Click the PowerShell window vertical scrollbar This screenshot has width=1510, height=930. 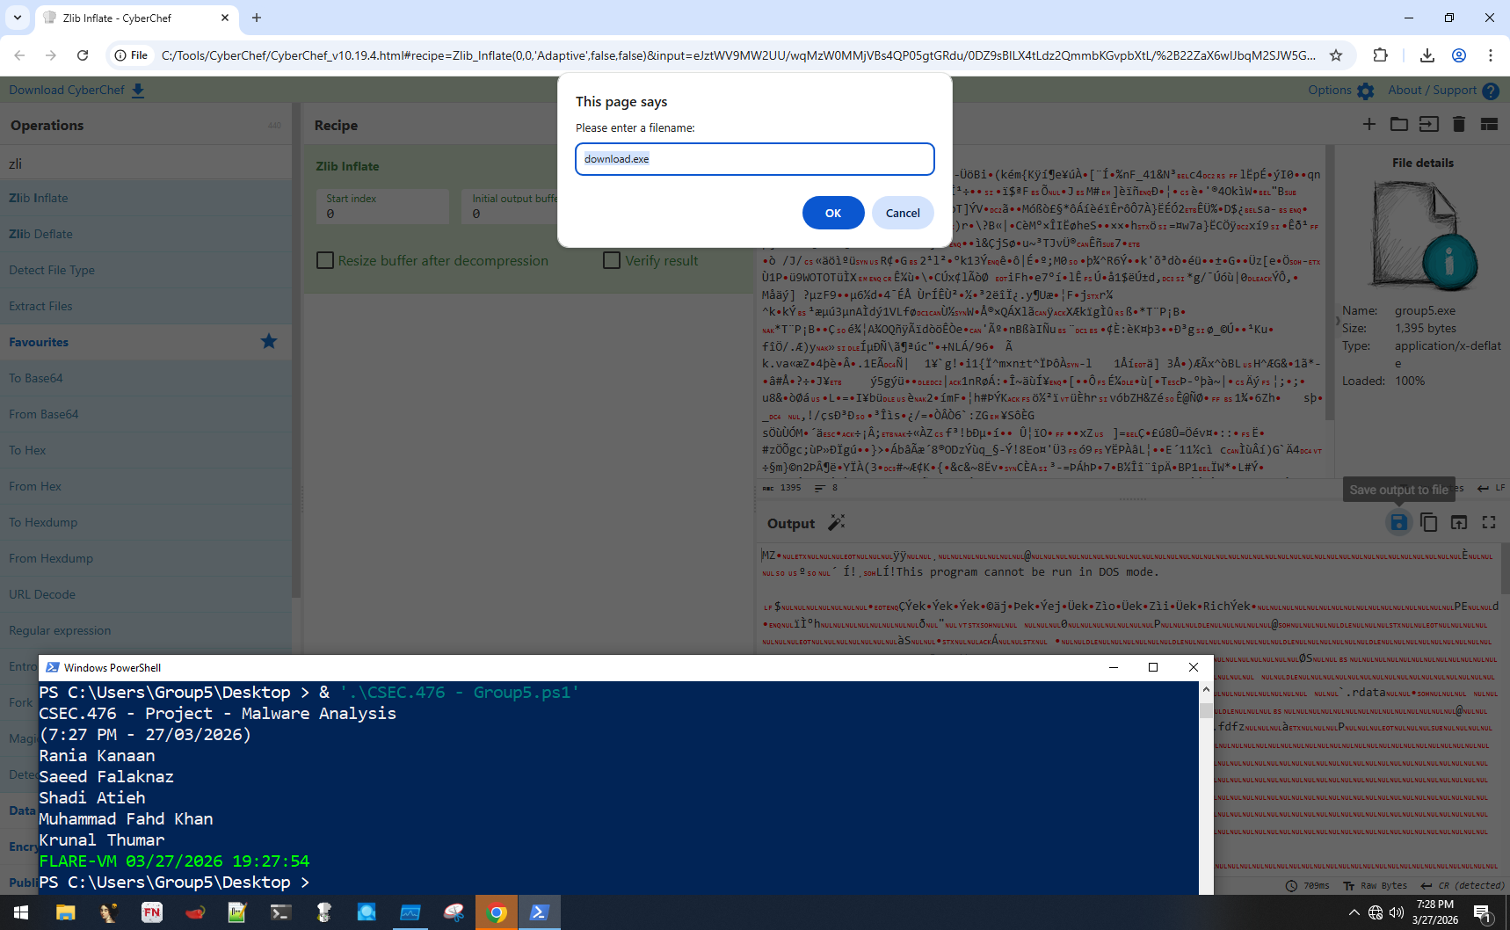[x=1206, y=788]
